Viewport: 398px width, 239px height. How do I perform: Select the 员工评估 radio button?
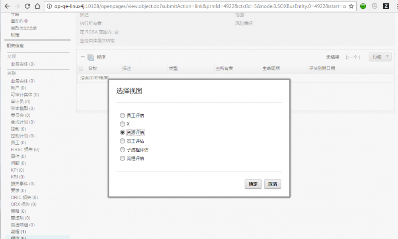point(123,115)
